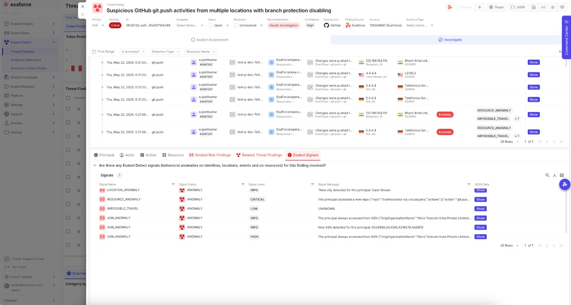The image size is (571, 305).
Task: Favorite this finding with the header star icon
Action: pos(553,7)
